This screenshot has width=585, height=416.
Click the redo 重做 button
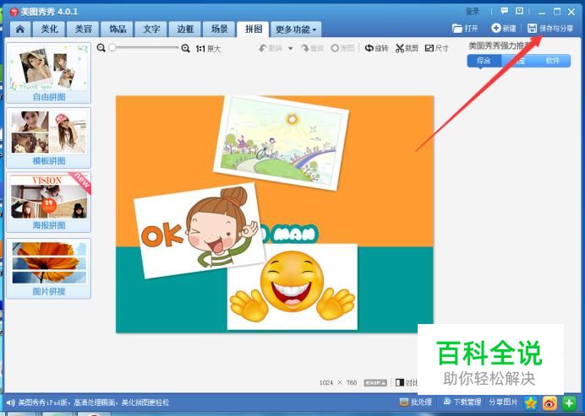tap(313, 48)
